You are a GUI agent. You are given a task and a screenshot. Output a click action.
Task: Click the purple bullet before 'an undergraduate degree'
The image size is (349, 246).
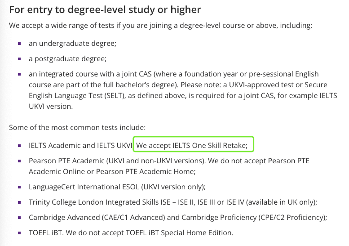tap(19, 44)
